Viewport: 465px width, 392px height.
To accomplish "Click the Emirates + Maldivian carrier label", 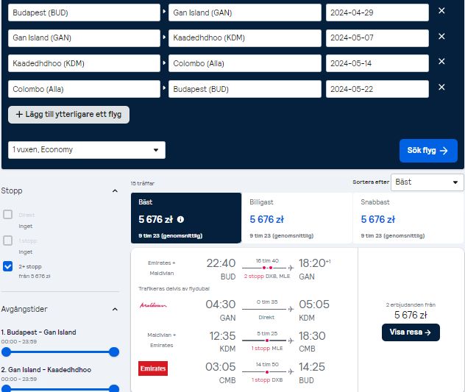I will (162, 268).
